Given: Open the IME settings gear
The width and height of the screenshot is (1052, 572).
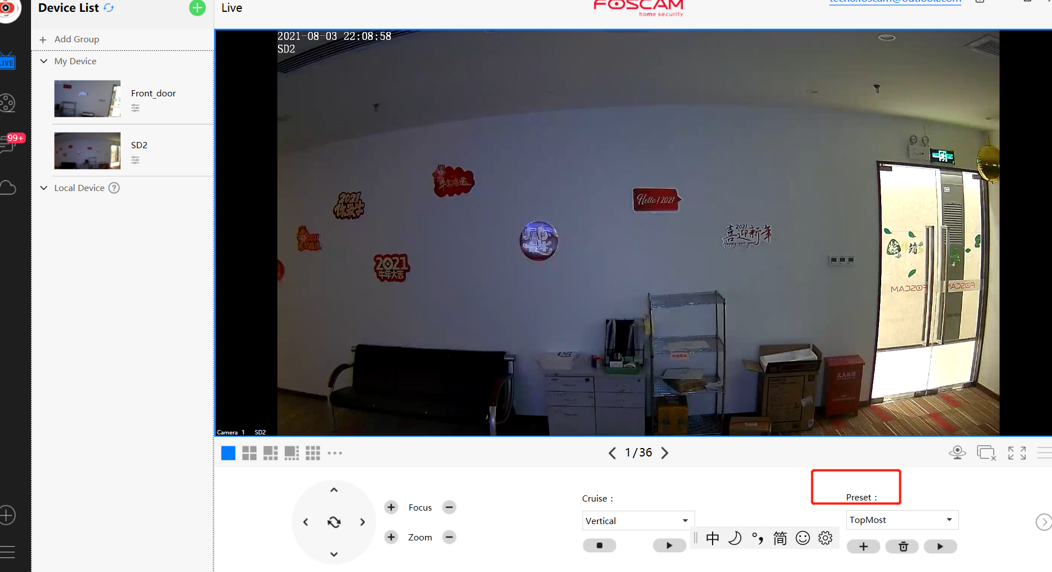Looking at the screenshot, I should [825, 538].
